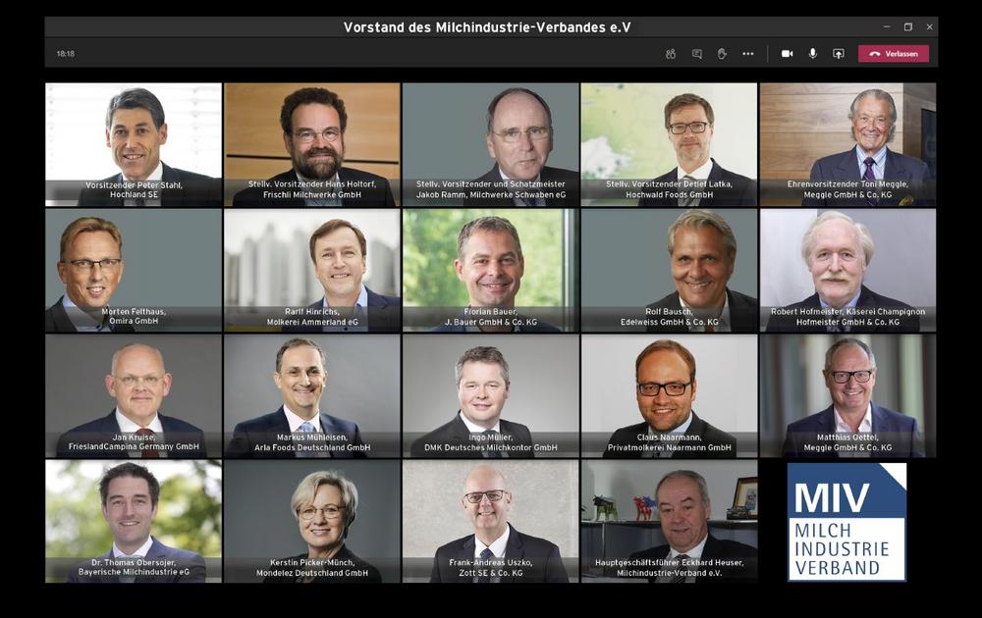This screenshot has width=982, height=618.
Task: Mute the microphone
Action: click(813, 54)
